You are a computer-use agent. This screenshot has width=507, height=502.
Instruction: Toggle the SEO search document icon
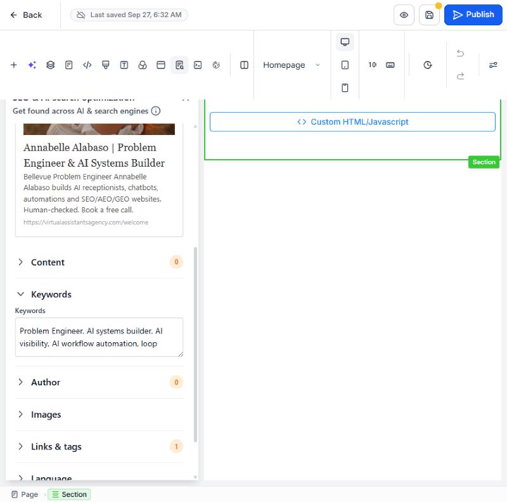coord(179,65)
